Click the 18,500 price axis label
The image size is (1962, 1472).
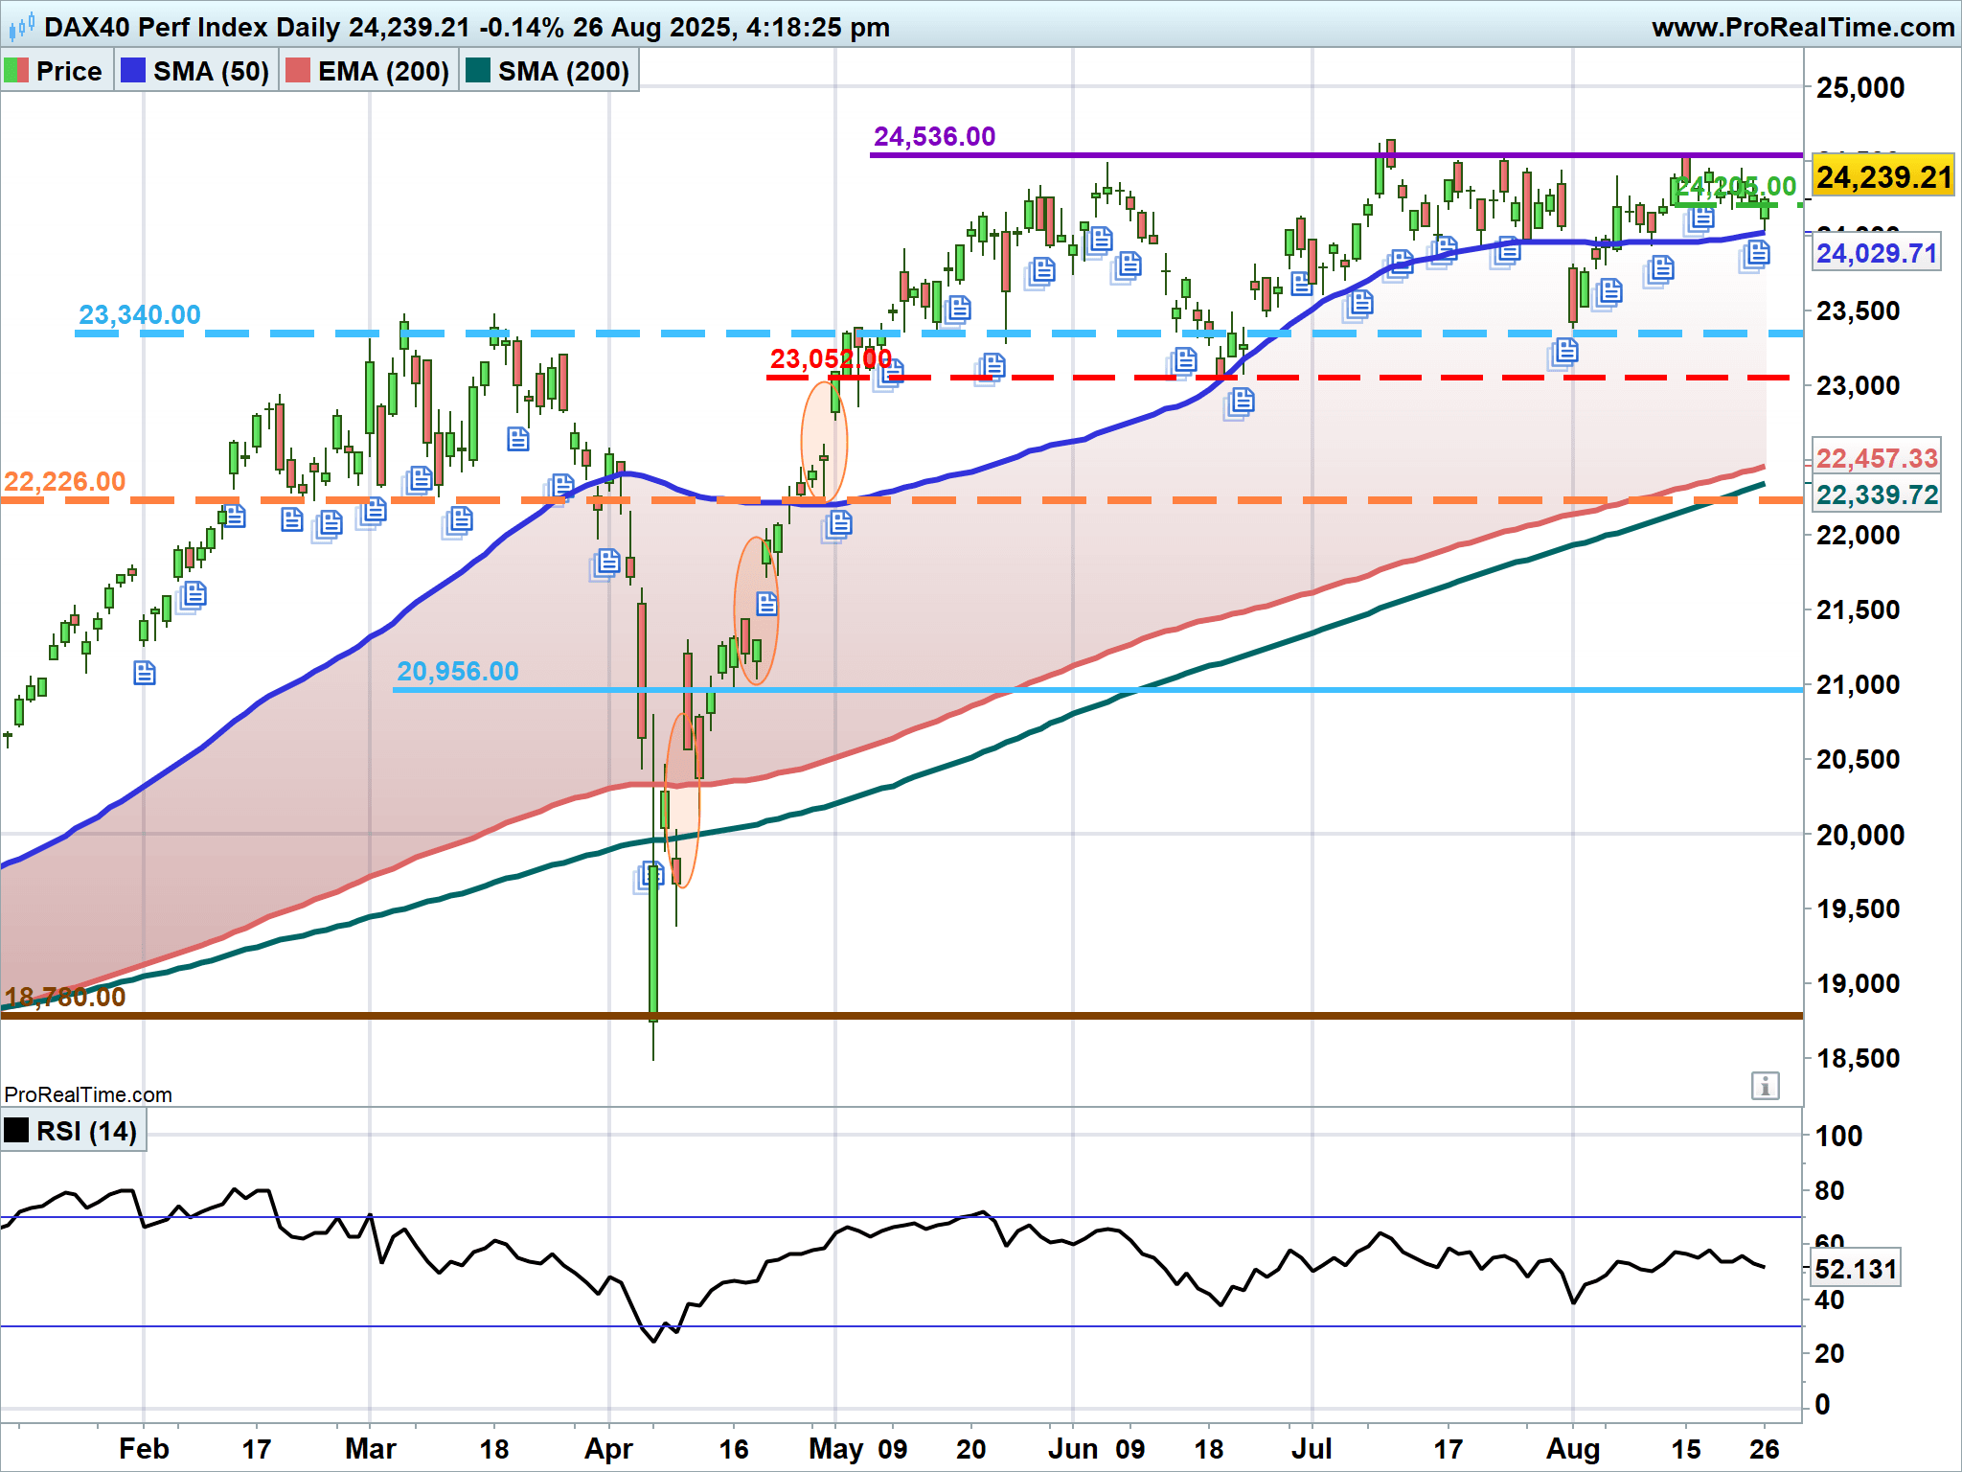[x=1859, y=1058]
